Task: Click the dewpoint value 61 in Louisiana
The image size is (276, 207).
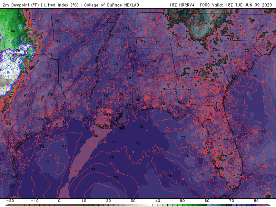Action: coord(108,115)
